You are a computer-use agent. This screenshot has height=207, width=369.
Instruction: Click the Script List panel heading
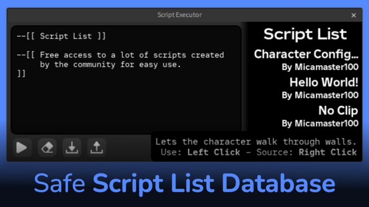[305, 34]
